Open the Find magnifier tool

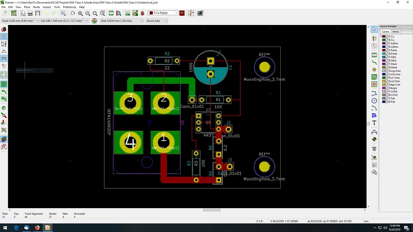point(63,13)
